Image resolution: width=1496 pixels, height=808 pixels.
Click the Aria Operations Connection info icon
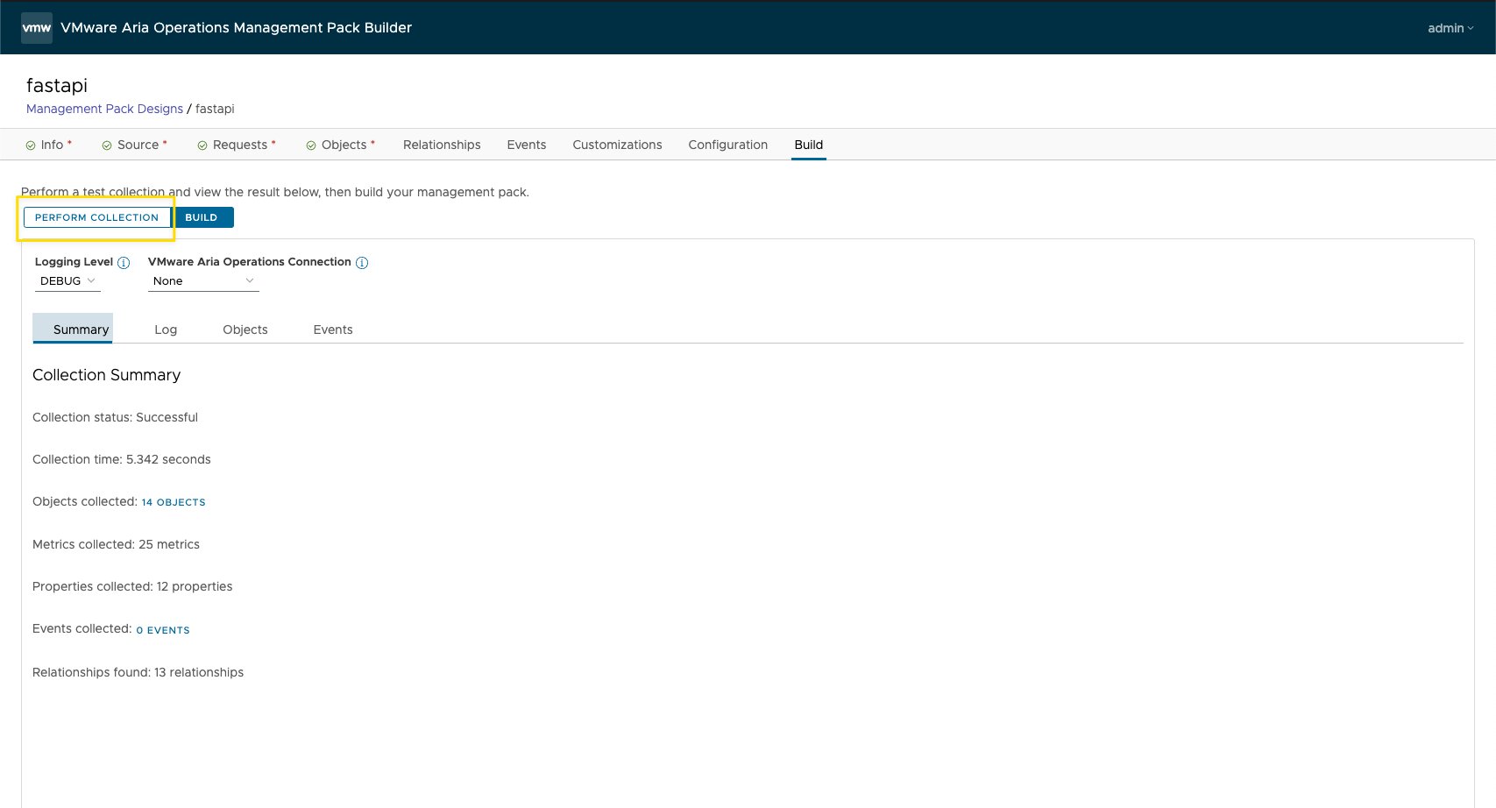[362, 263]
